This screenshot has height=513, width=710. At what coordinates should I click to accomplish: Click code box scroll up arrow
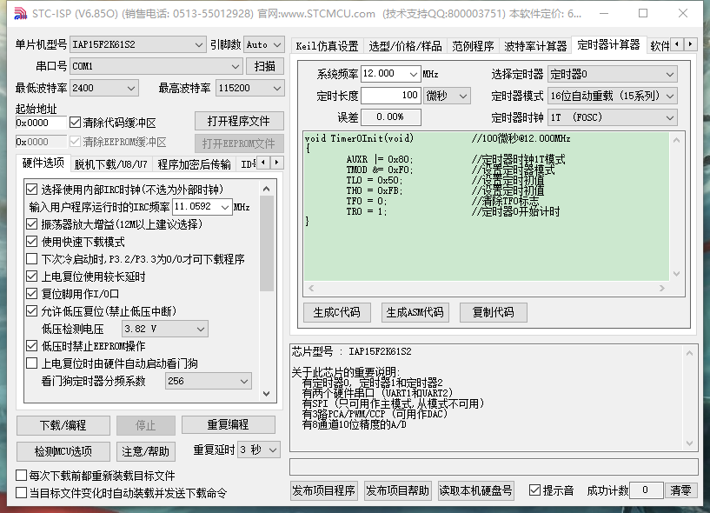coord(676,140)
